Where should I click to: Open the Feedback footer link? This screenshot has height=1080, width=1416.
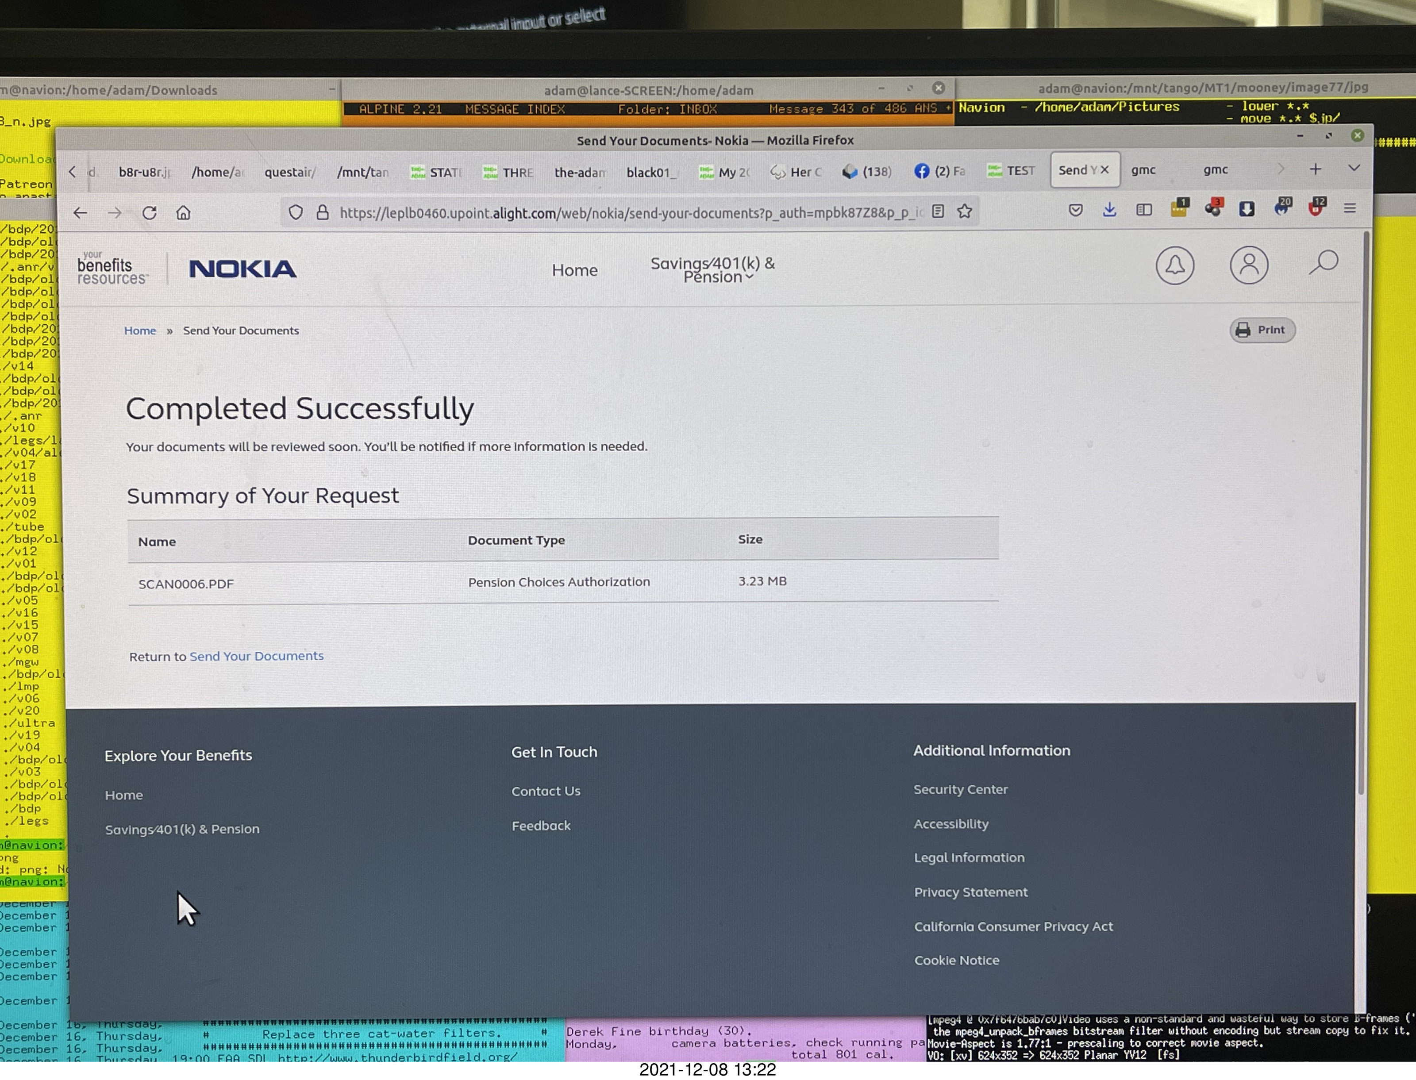(x=541, y=826)
